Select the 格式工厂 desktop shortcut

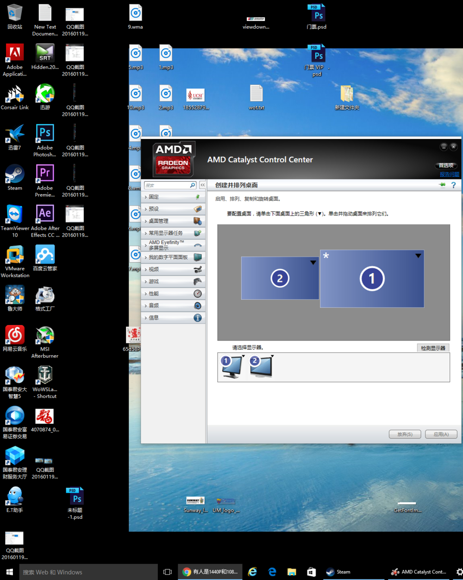tap(45, 299)
